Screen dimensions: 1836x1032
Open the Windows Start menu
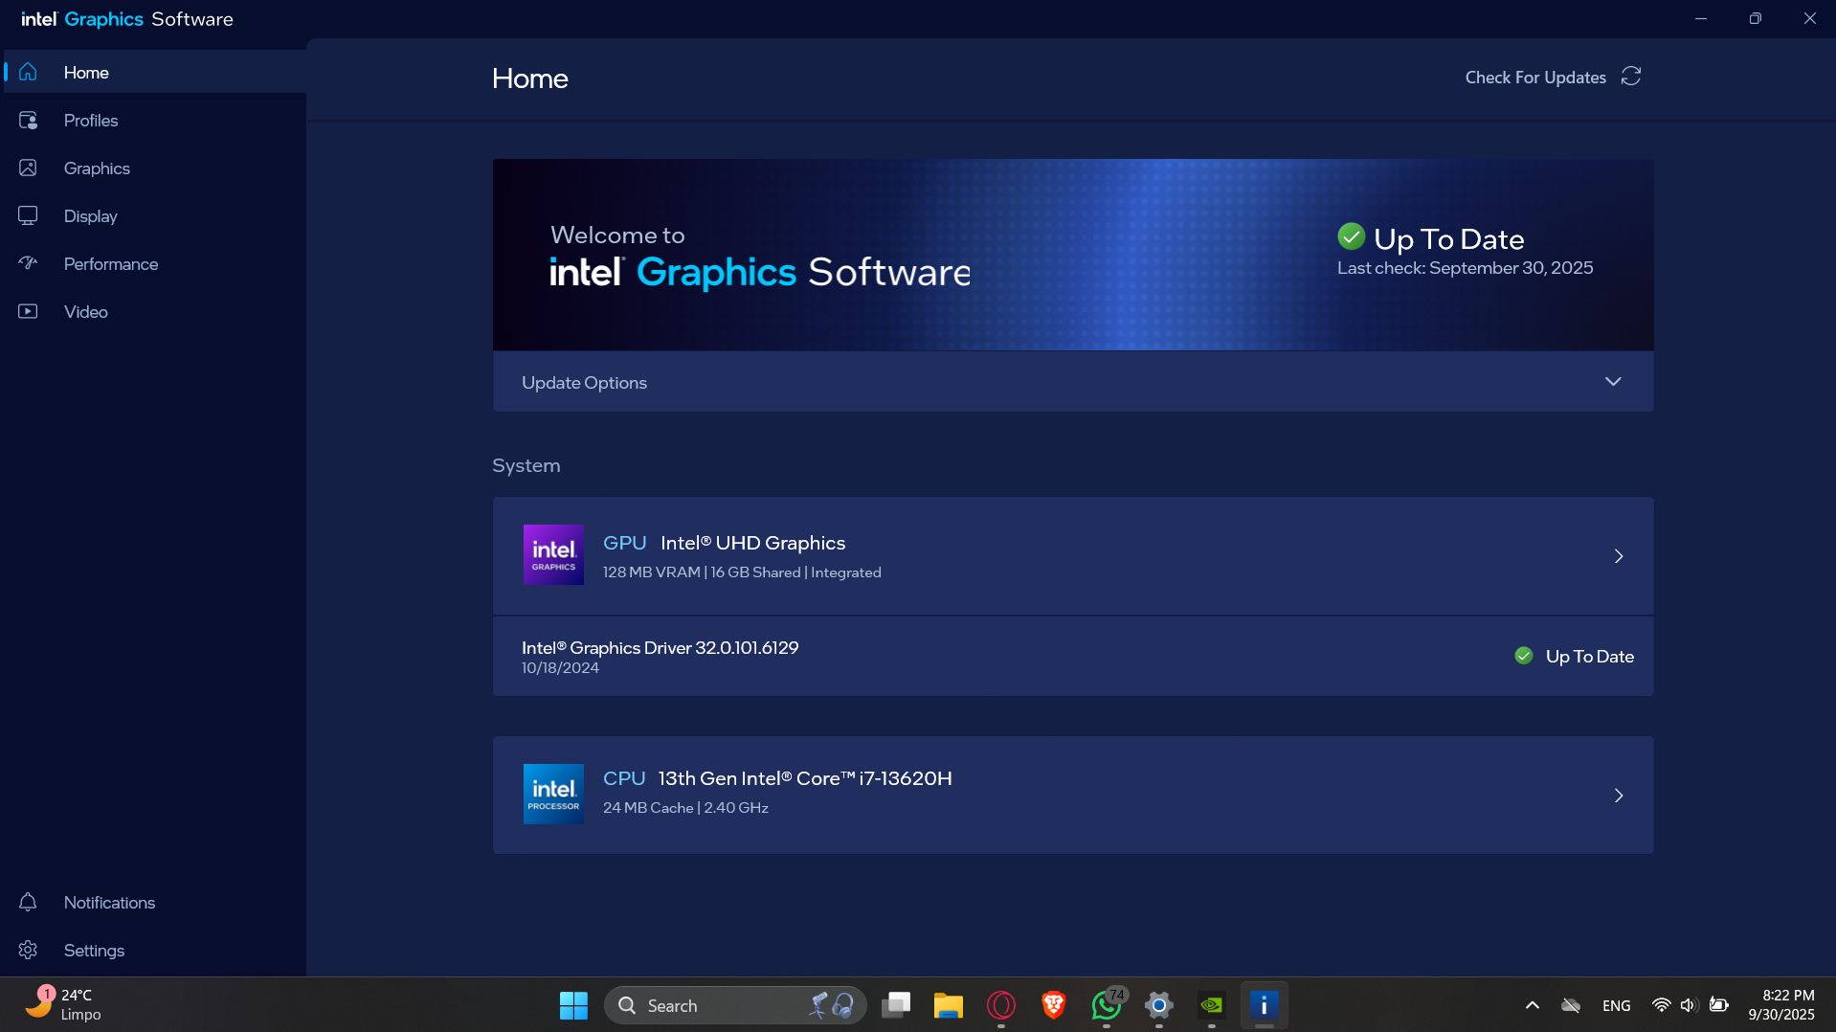click(x=573, y=1005)
